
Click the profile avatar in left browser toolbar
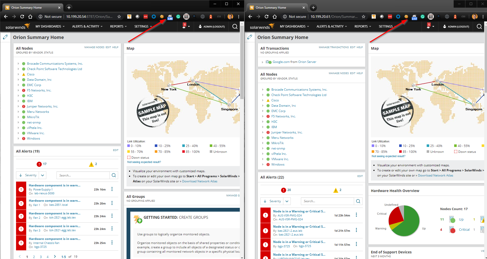pos(230,17)
